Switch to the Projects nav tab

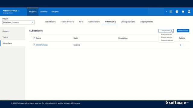[33, 12]
